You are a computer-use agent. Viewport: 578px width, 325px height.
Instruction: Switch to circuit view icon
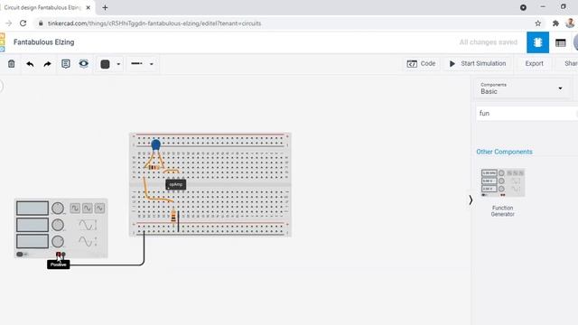(537, 42)
